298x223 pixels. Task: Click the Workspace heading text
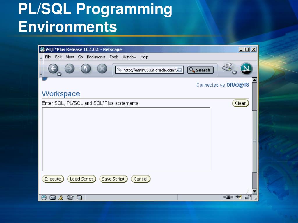click(x=61, y=94)
